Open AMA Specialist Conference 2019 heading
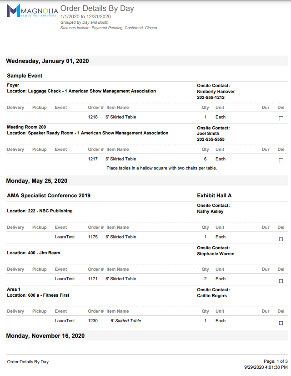This screenshot has height=376, width=291. coord(49,196)
